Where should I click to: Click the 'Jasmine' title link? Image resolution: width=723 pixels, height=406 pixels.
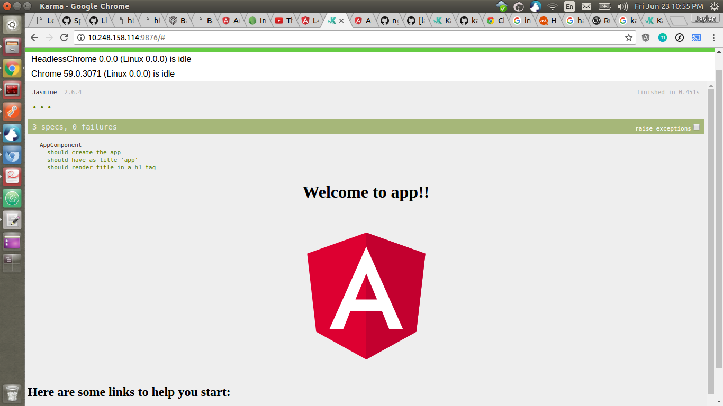coord(44,92)
